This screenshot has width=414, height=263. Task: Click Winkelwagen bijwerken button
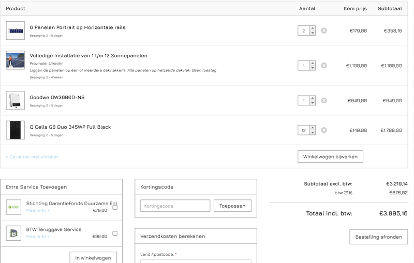(x=330, y=157)
